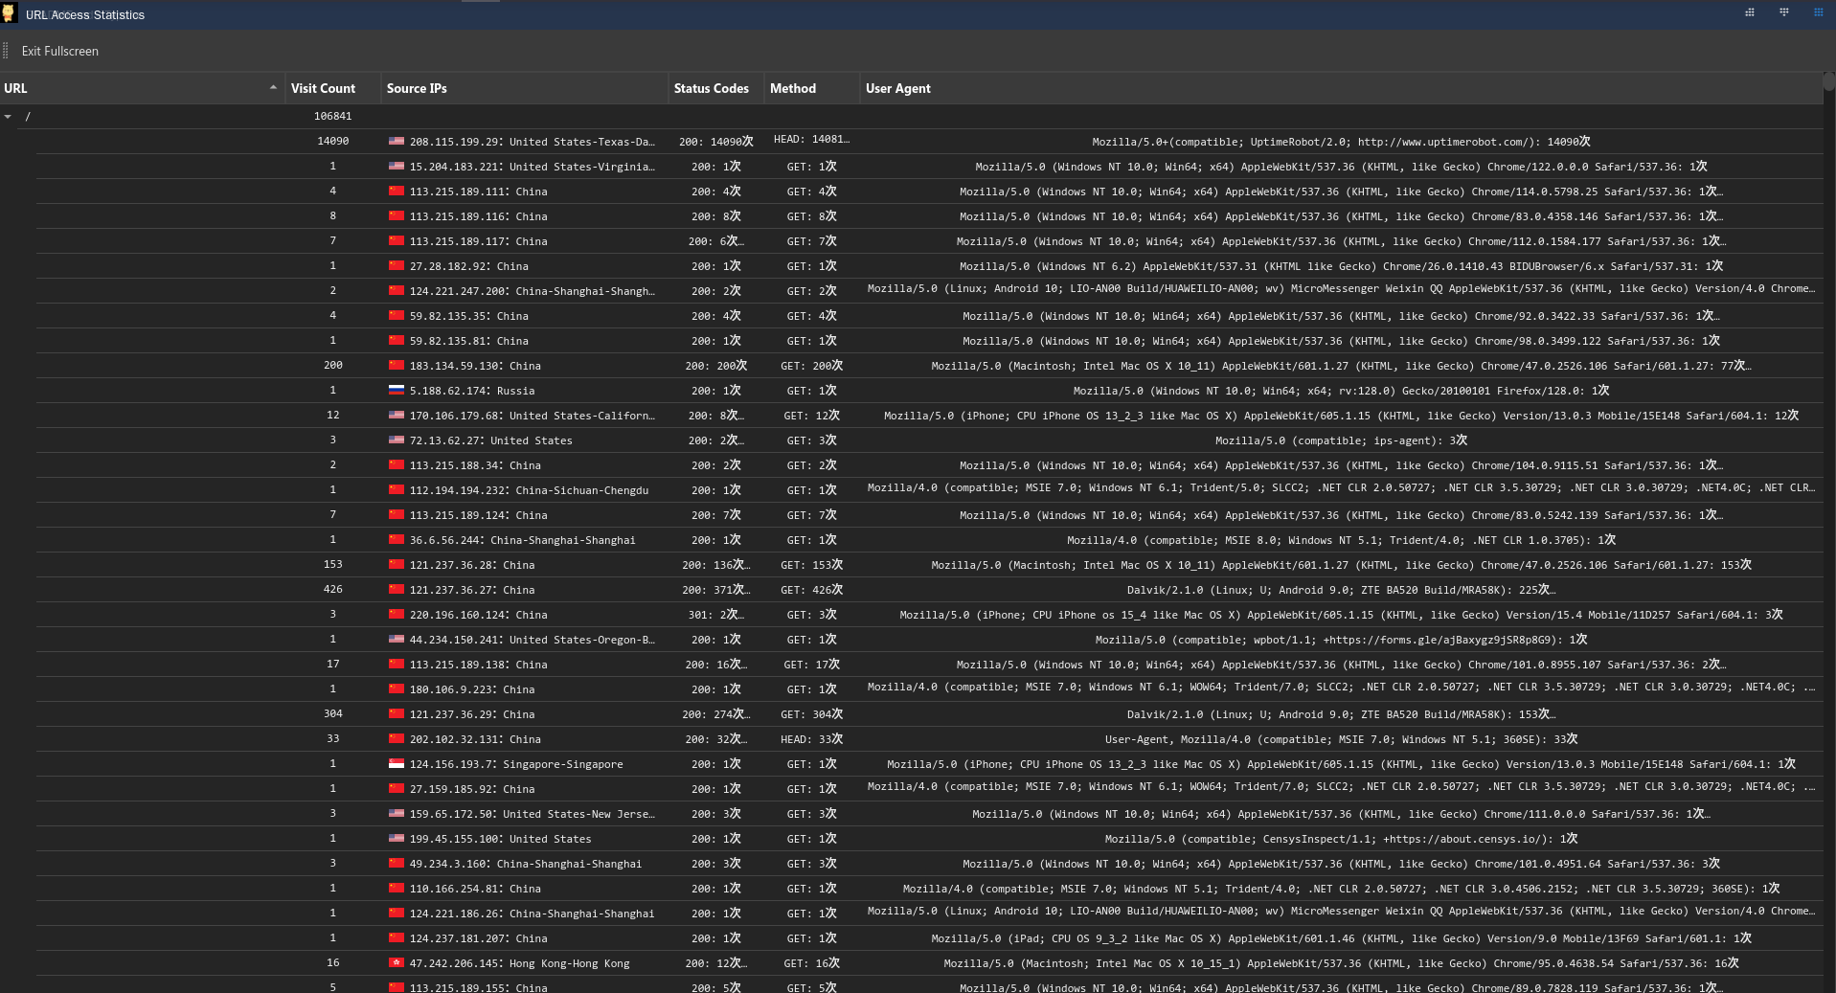This screenshot has height=993, width=1836.
Task: Click the Hong Kong flag beside 47.242.206.145
Action: pos(396,962)
